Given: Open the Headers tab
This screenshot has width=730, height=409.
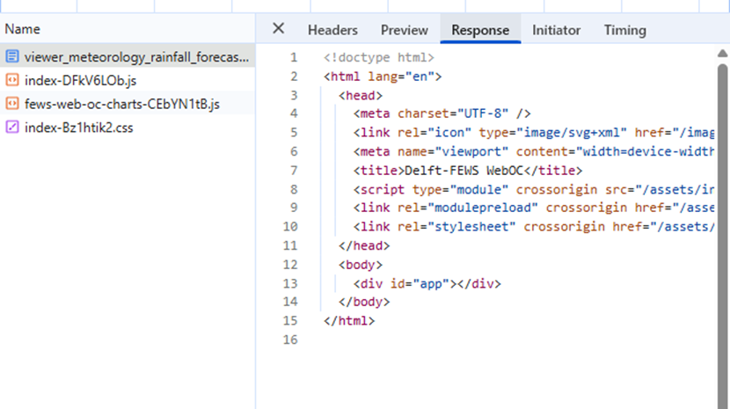Looking at the screenshot, I should pyautogui.click(x=332, y=30).
